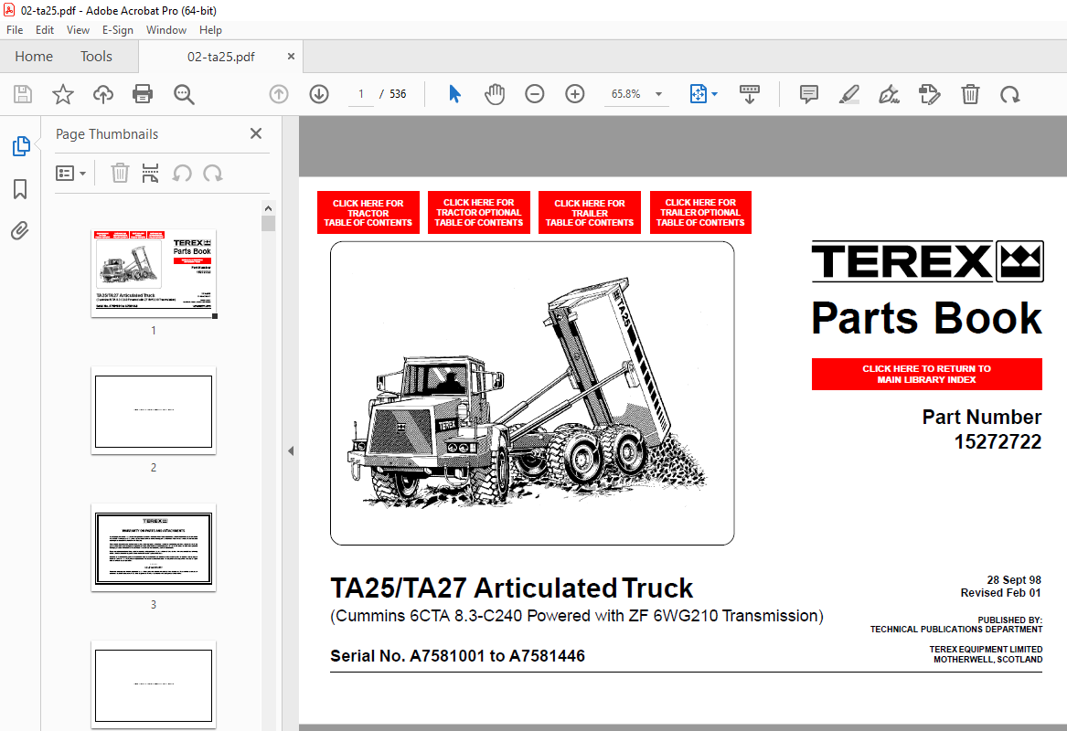The image size is (1067, 731).
Task: Close the Page Thumbnails panel
Action: tap(256, 133)
